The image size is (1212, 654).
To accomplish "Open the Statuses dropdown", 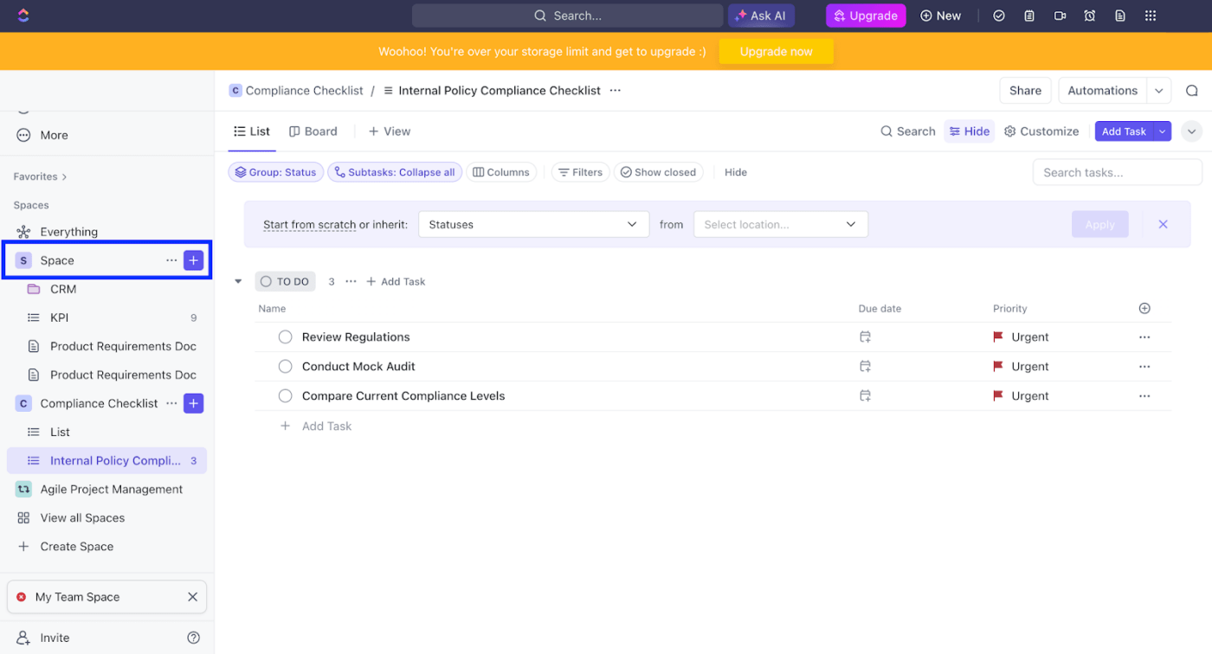I will click(533, 224).
